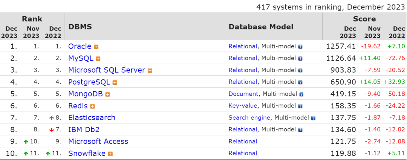
Task: Click the Key-value model link for Redis
Action: (x=243, y=106)
